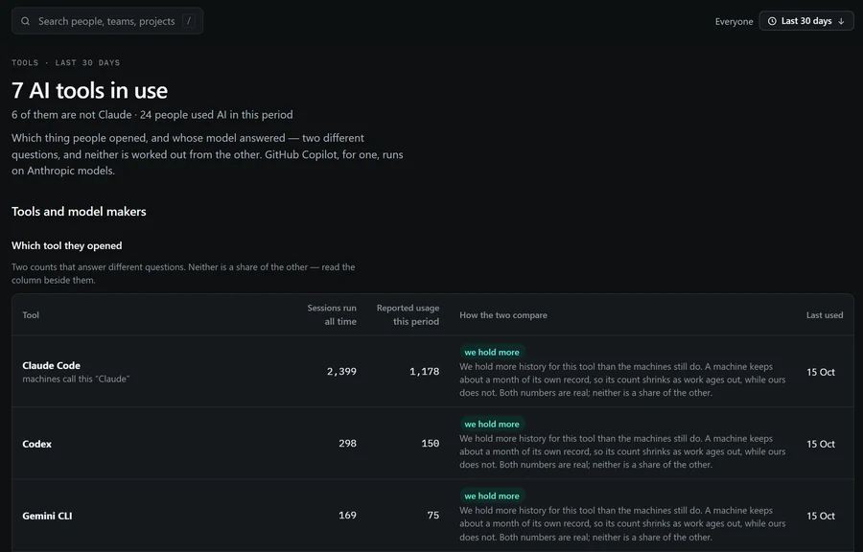The image size is (863, 552).
Task: Click the search magnifier icon
Action: (x=25, y=21)
